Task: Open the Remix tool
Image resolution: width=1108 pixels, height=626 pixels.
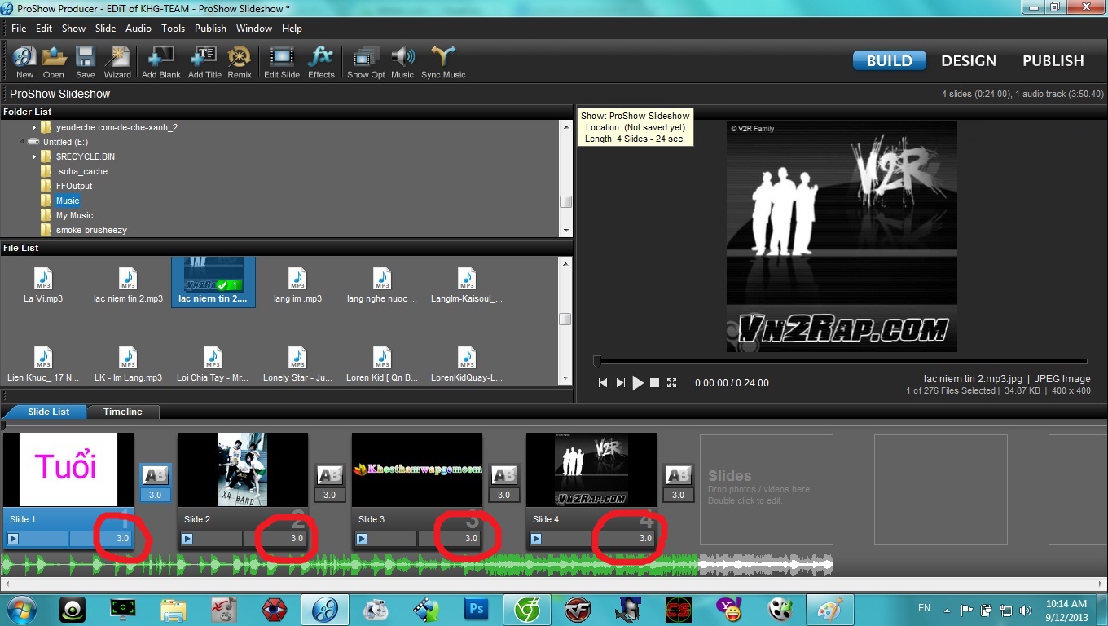Action: tap(240, 58)
